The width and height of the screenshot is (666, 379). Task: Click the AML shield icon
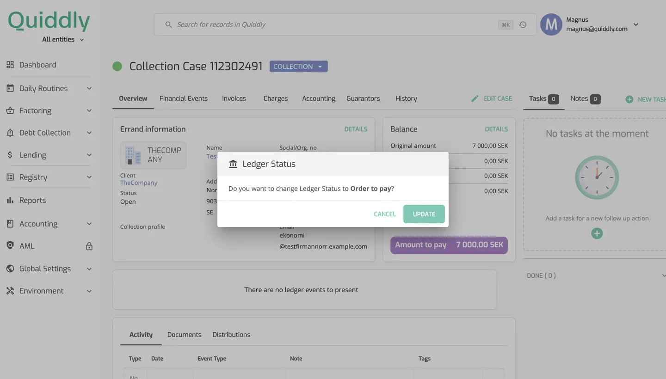10,245
